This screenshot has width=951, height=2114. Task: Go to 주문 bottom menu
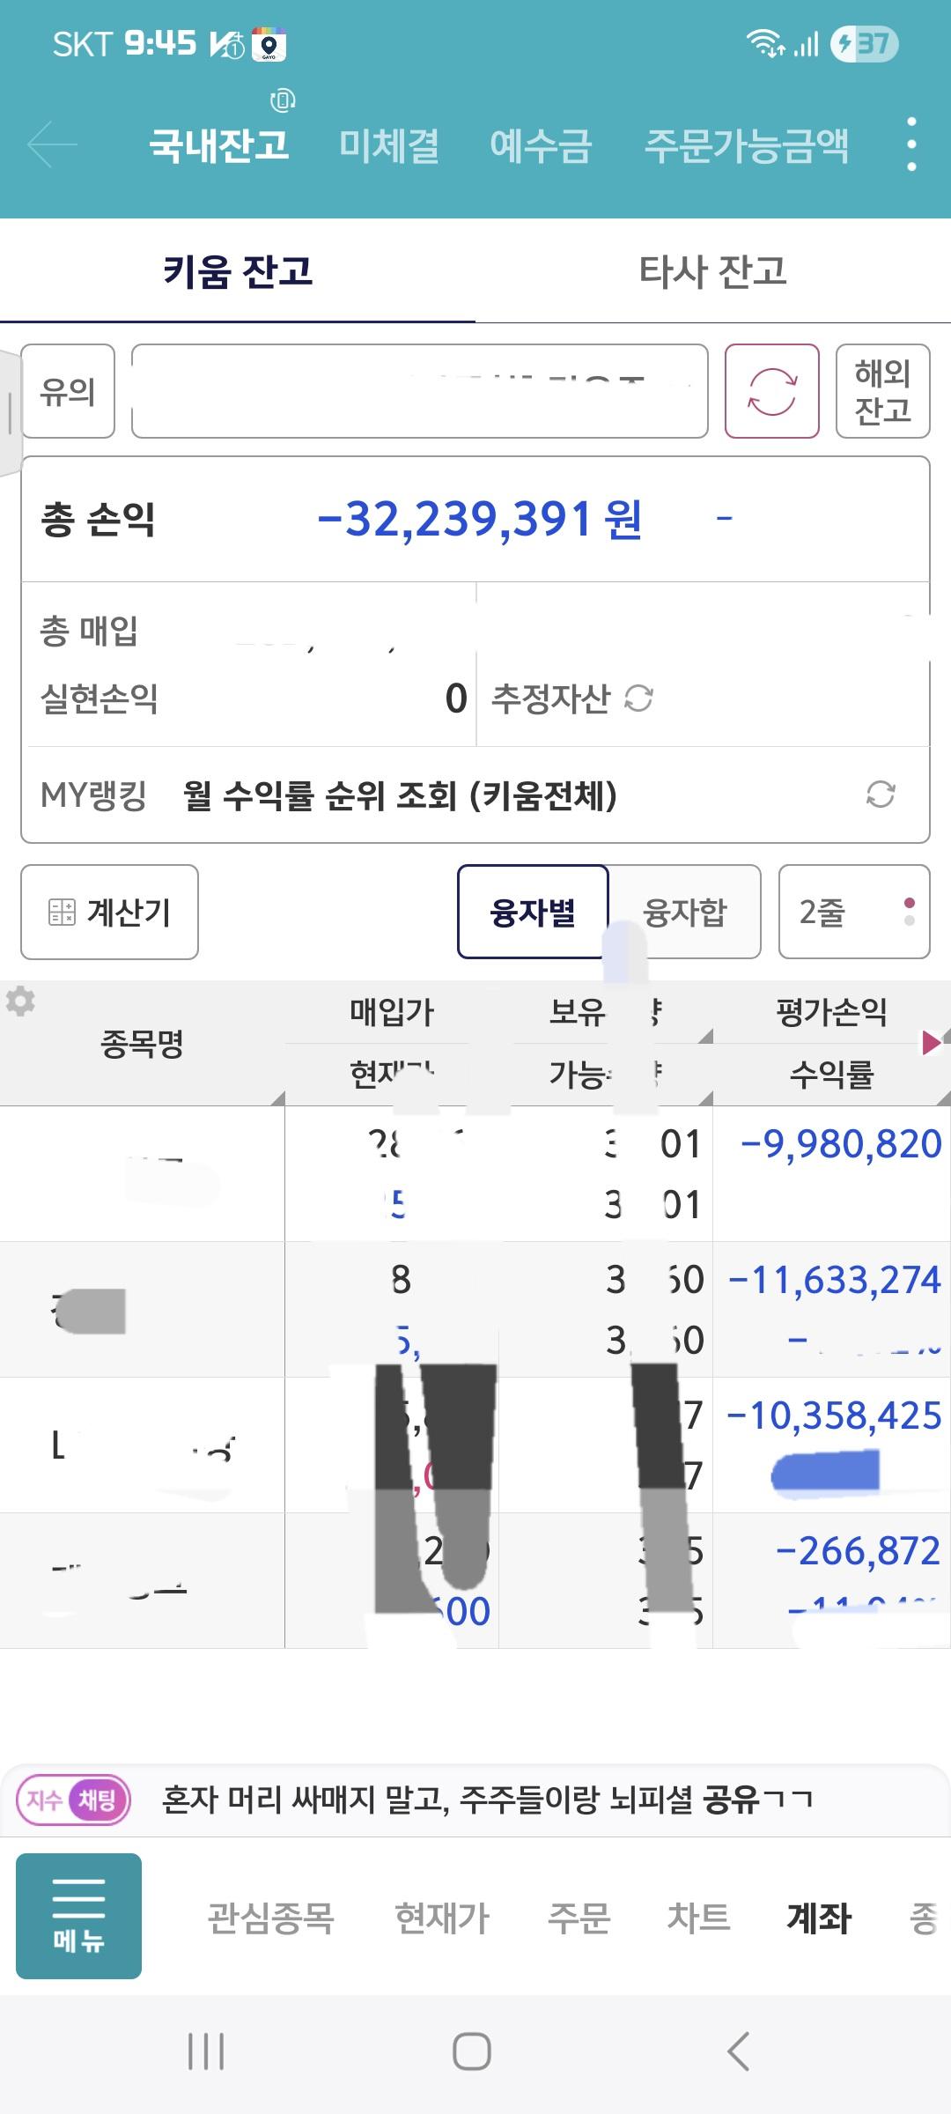coord(579,1918)
